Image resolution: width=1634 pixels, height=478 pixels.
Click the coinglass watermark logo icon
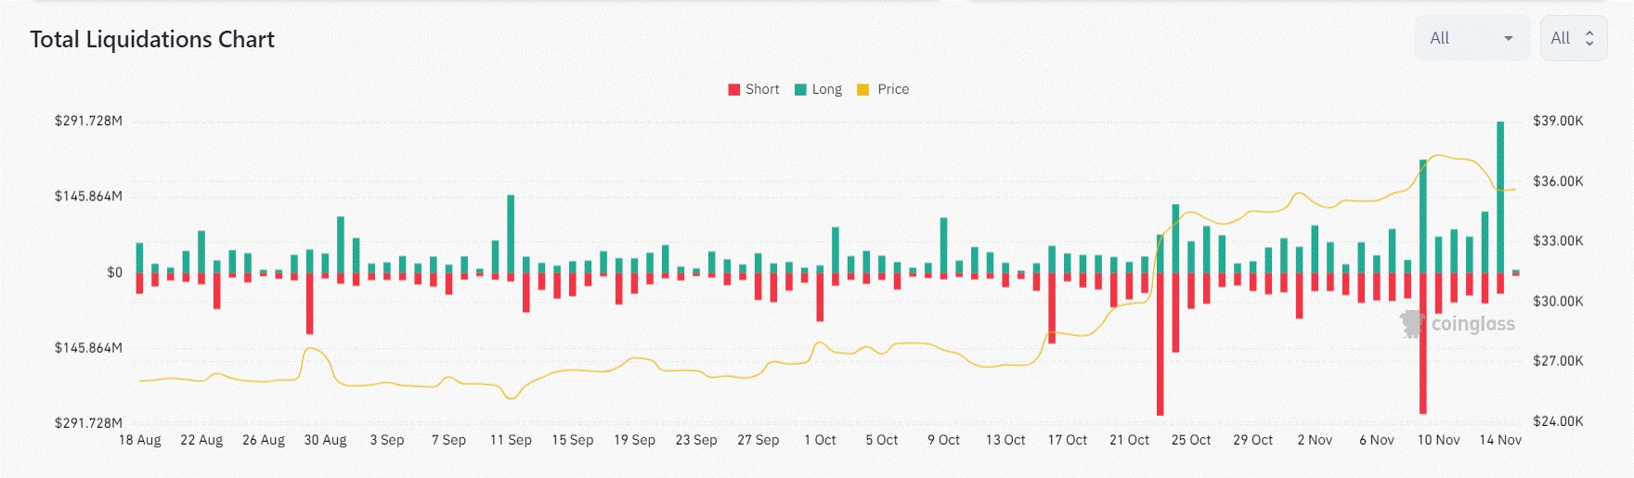[x=1412, y=324]
